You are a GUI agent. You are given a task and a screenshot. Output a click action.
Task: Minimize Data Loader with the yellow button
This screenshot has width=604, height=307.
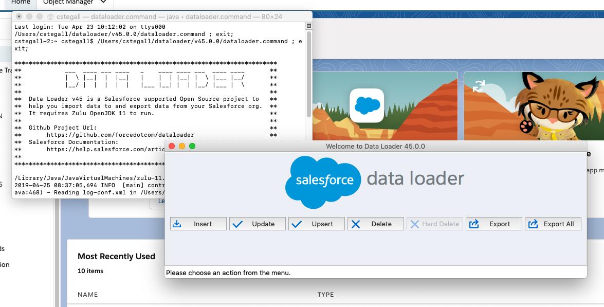click(x=181, y=147)
